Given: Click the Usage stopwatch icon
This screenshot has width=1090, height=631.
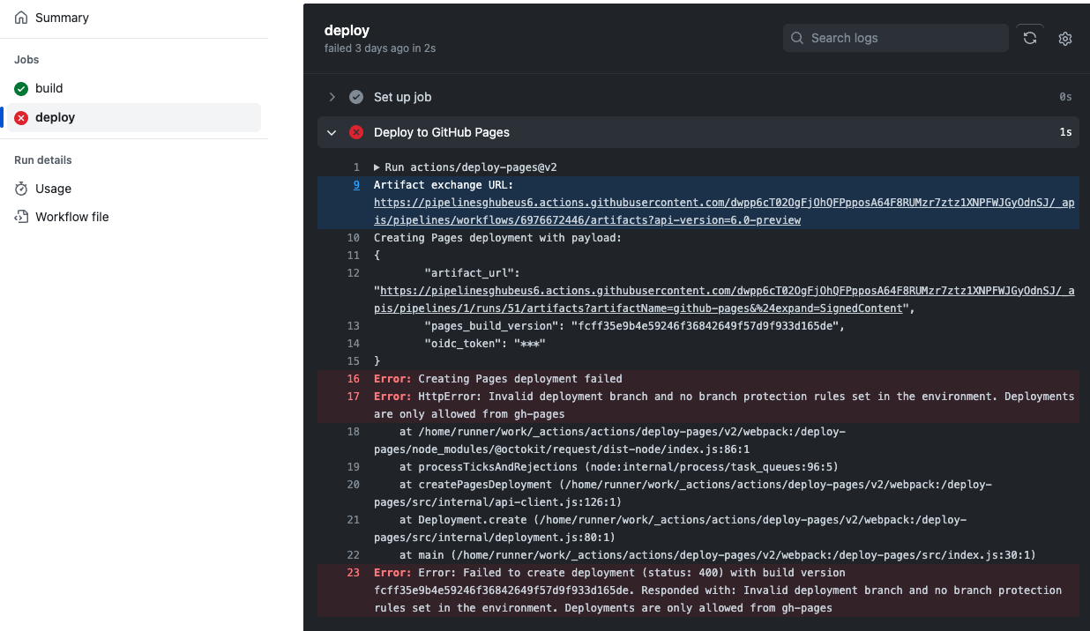Looking at the screenshot, I should (x=21, y=189).
